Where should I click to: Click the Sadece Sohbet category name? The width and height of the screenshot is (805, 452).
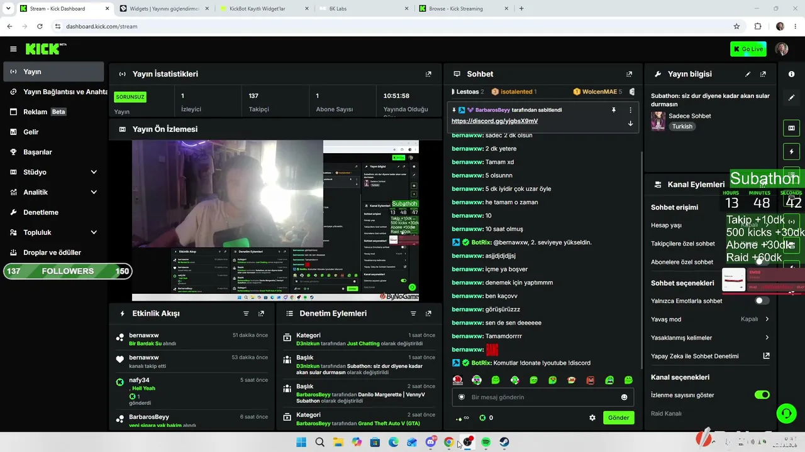(690, 116)
